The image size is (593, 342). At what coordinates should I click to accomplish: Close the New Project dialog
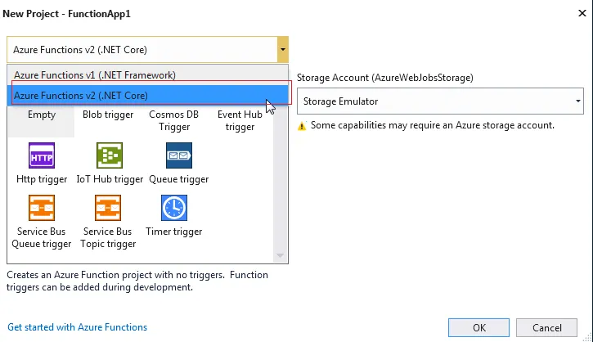pyautogui.click(x=582, y=13)
